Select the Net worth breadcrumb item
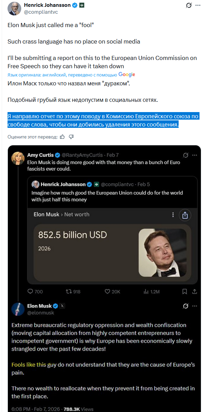Screen dimensions: 206x412 pyautogui.click(x=77, y=215)
